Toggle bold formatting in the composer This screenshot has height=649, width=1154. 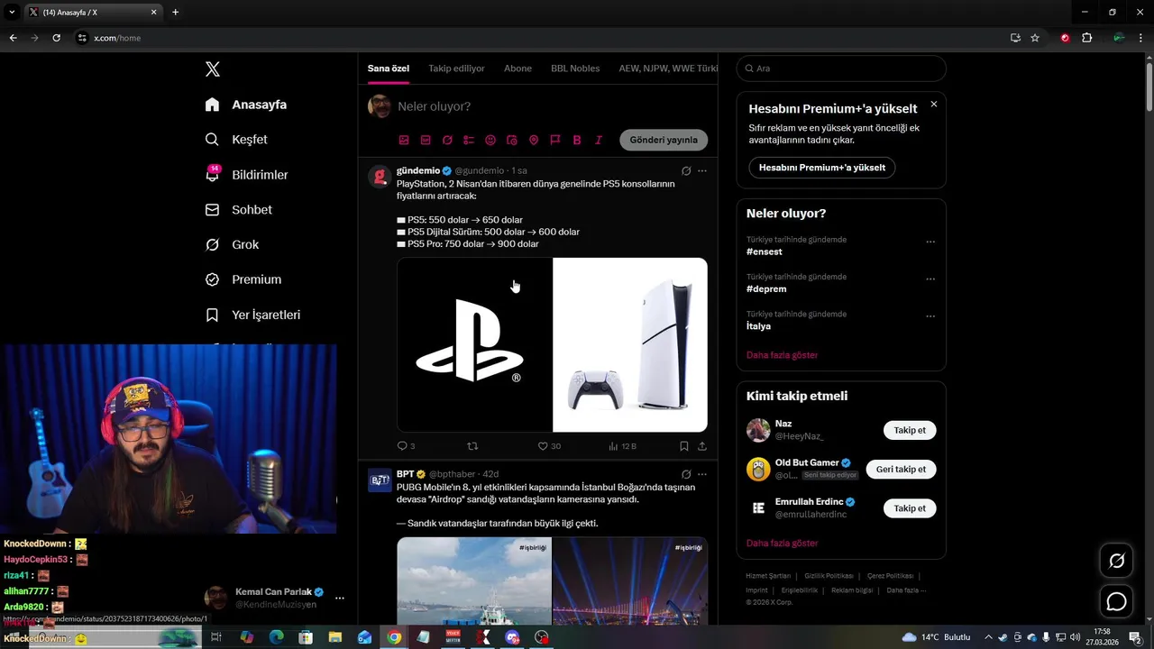pyautogui.click(x=577, y=140)
